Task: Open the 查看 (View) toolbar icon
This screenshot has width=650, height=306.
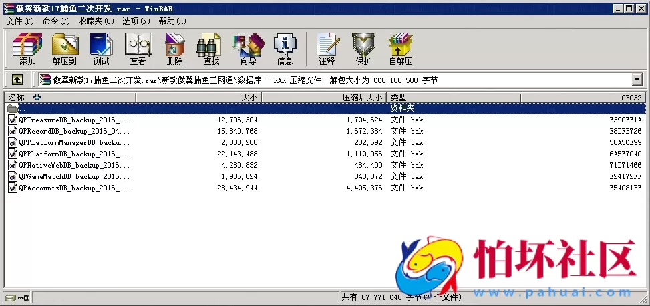Action: (x=138, y=49)
